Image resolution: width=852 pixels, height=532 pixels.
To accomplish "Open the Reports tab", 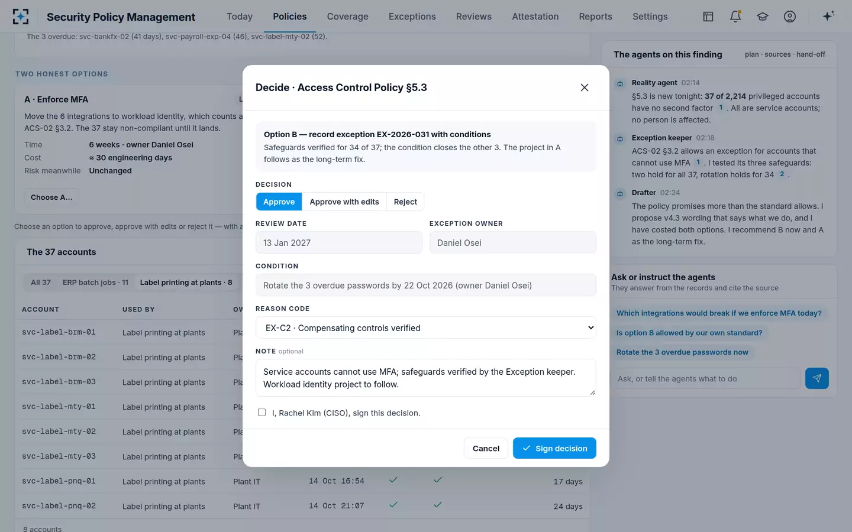I will (596, 17).
